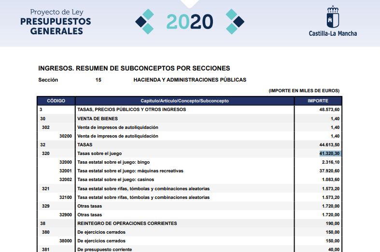380x252 pixels.
Task: Click the TASAS row label
Action: [85, 145]
